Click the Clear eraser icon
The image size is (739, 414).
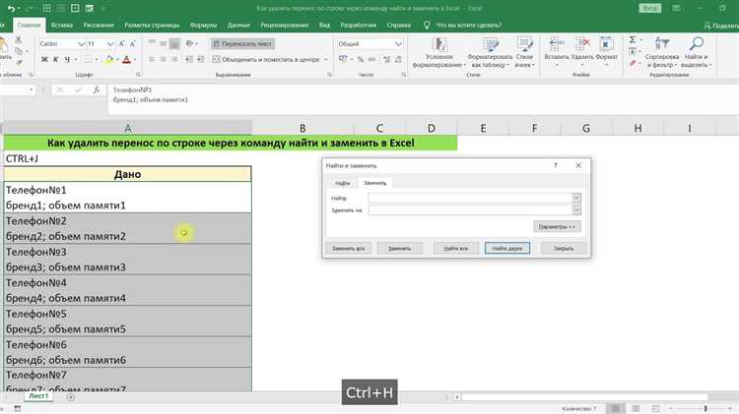coord(633,63)
